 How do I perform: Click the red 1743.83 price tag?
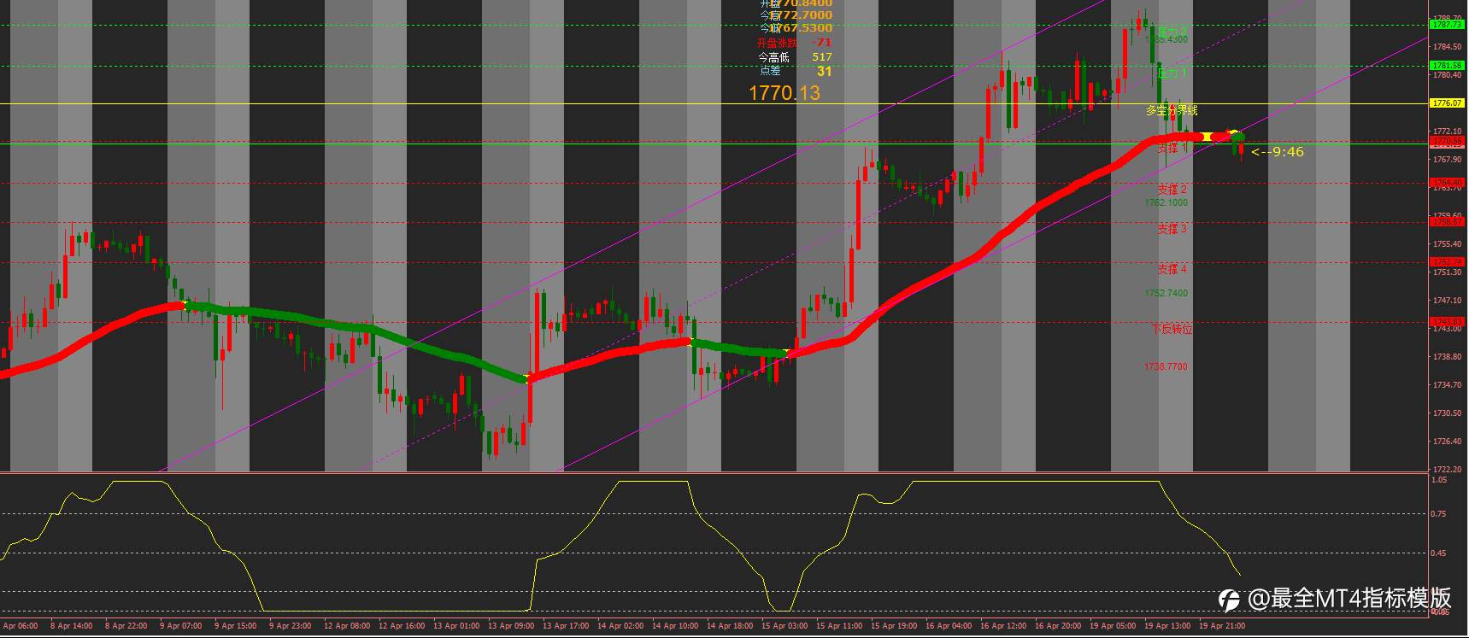(1447, 321)
